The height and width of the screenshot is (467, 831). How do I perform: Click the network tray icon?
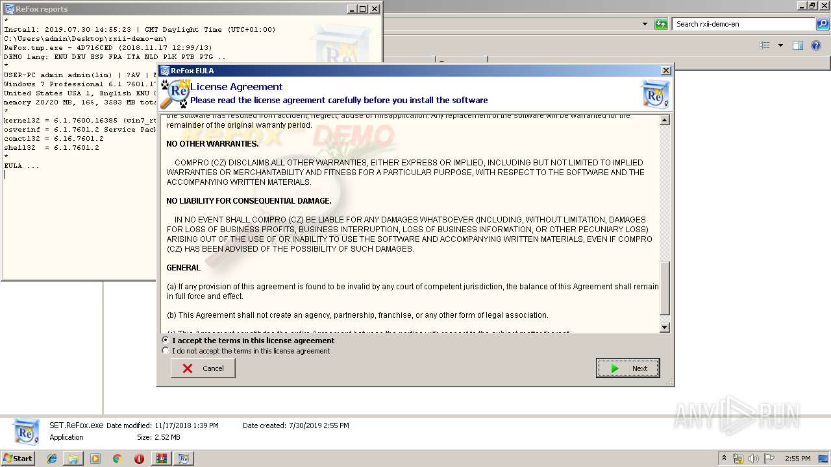coord(738,459)
